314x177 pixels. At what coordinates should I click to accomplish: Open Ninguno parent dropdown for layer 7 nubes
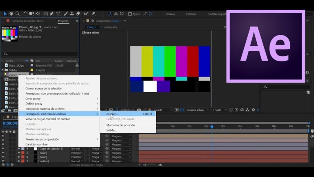[x=121, y=161]
